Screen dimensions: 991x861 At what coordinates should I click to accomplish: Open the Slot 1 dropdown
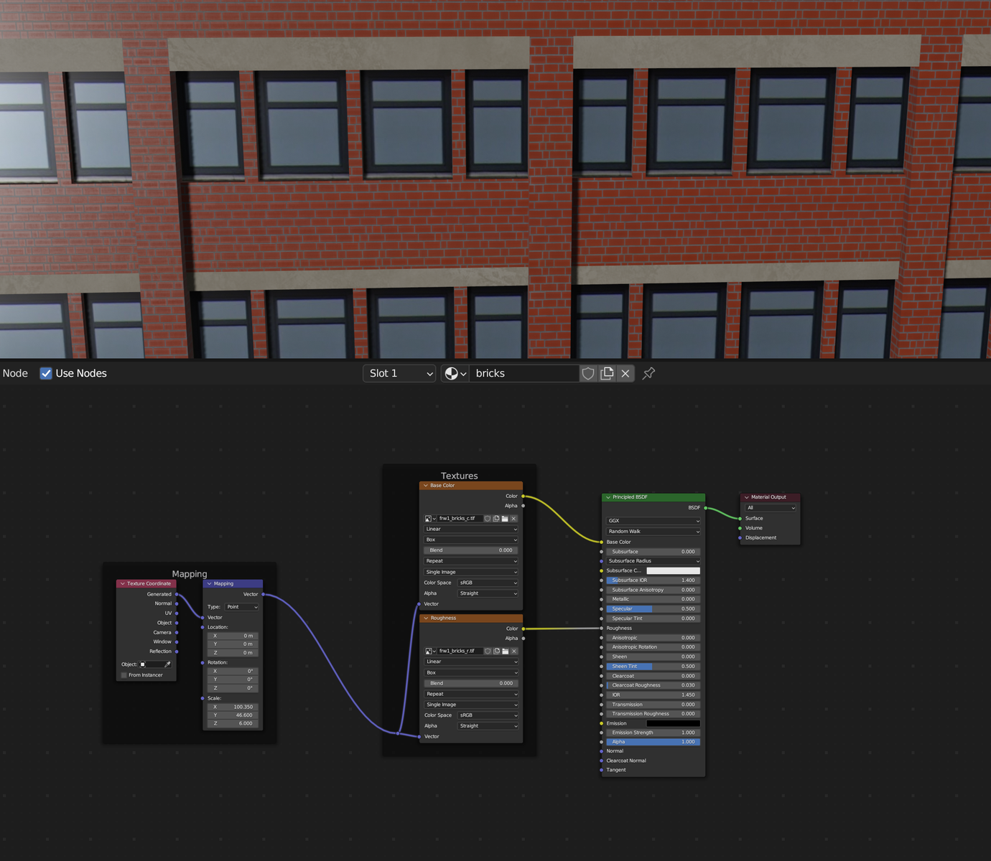[400, 373]
